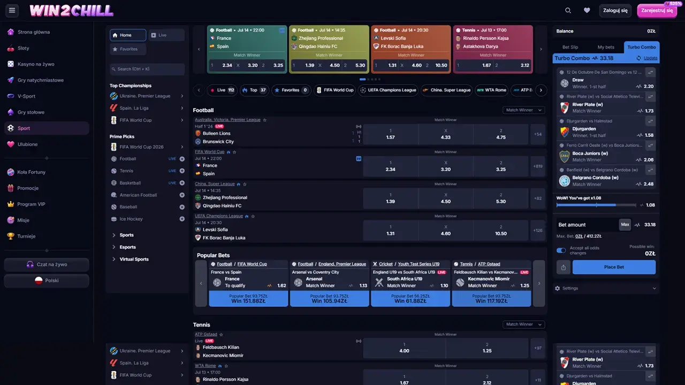Image resolution: width=685 pixels, height=385 pixels.
Task: Expand the Settings section in the bet slip
Action: point(606,288)
